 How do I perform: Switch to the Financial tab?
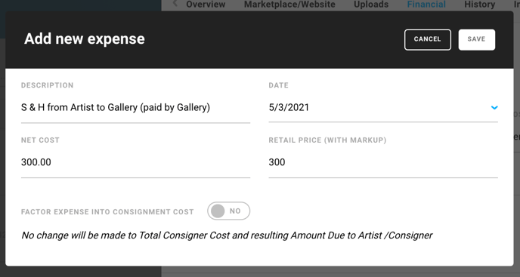click(426, 5)
